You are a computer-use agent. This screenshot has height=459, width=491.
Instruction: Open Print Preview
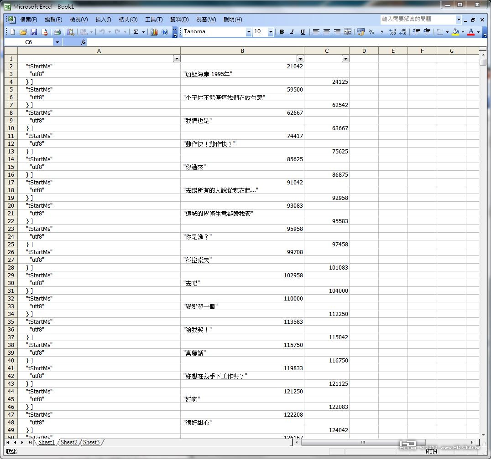70,32
